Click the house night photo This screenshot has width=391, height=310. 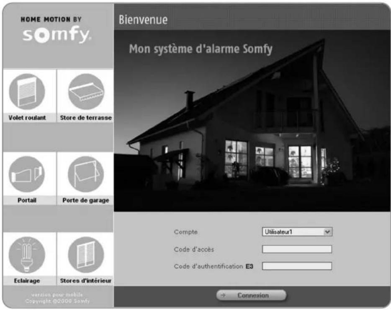click(252, 121)
